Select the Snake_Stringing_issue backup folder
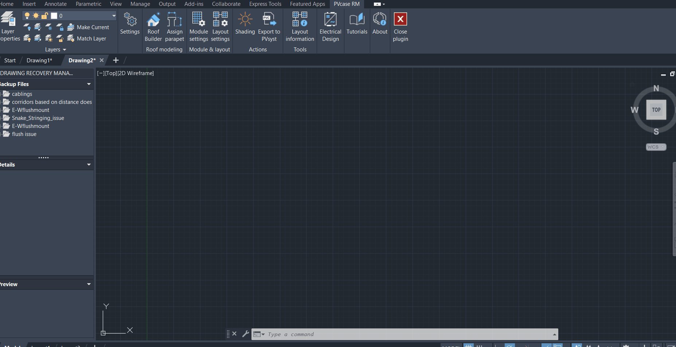Screen dimensions: 676x347 38,118
